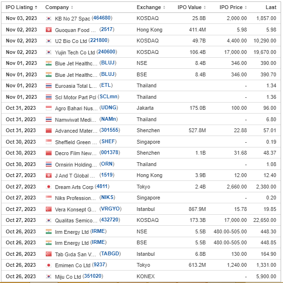Viewport: 283px width, 283px height.
Task: Click Thailand flag beside Euroasia Total L...
Action: pyautogui.click(x=49, y=86)
